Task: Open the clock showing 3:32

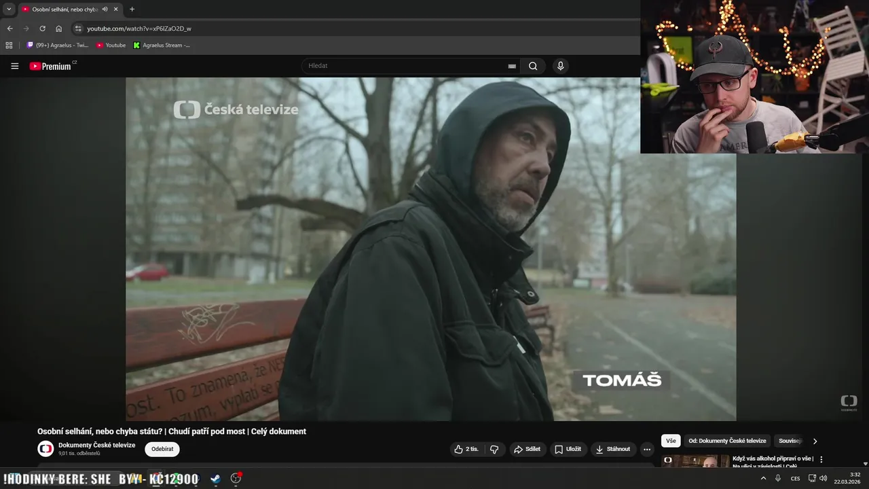Action: (x=847, y=478)
